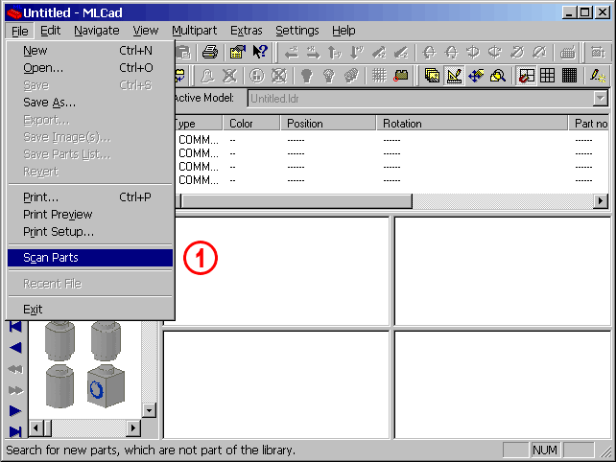
Task: Open the Active Model dropdown arrow
Action: coord(601,98)
